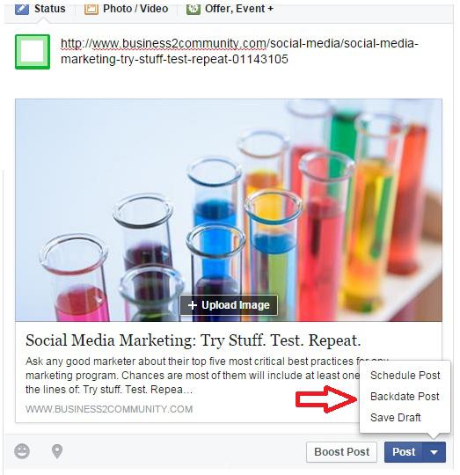Screen dimensions: 460x475
Task: Expand the Post dropdown arrow
Action: [434, 452]
